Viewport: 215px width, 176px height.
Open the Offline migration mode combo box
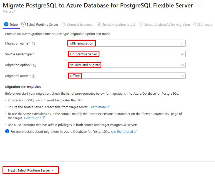(x=127, y=76)
